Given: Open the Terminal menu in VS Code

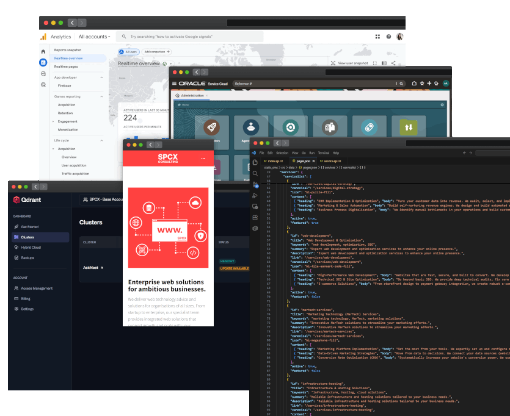Looking at the screenshot, I should (323, 152).
